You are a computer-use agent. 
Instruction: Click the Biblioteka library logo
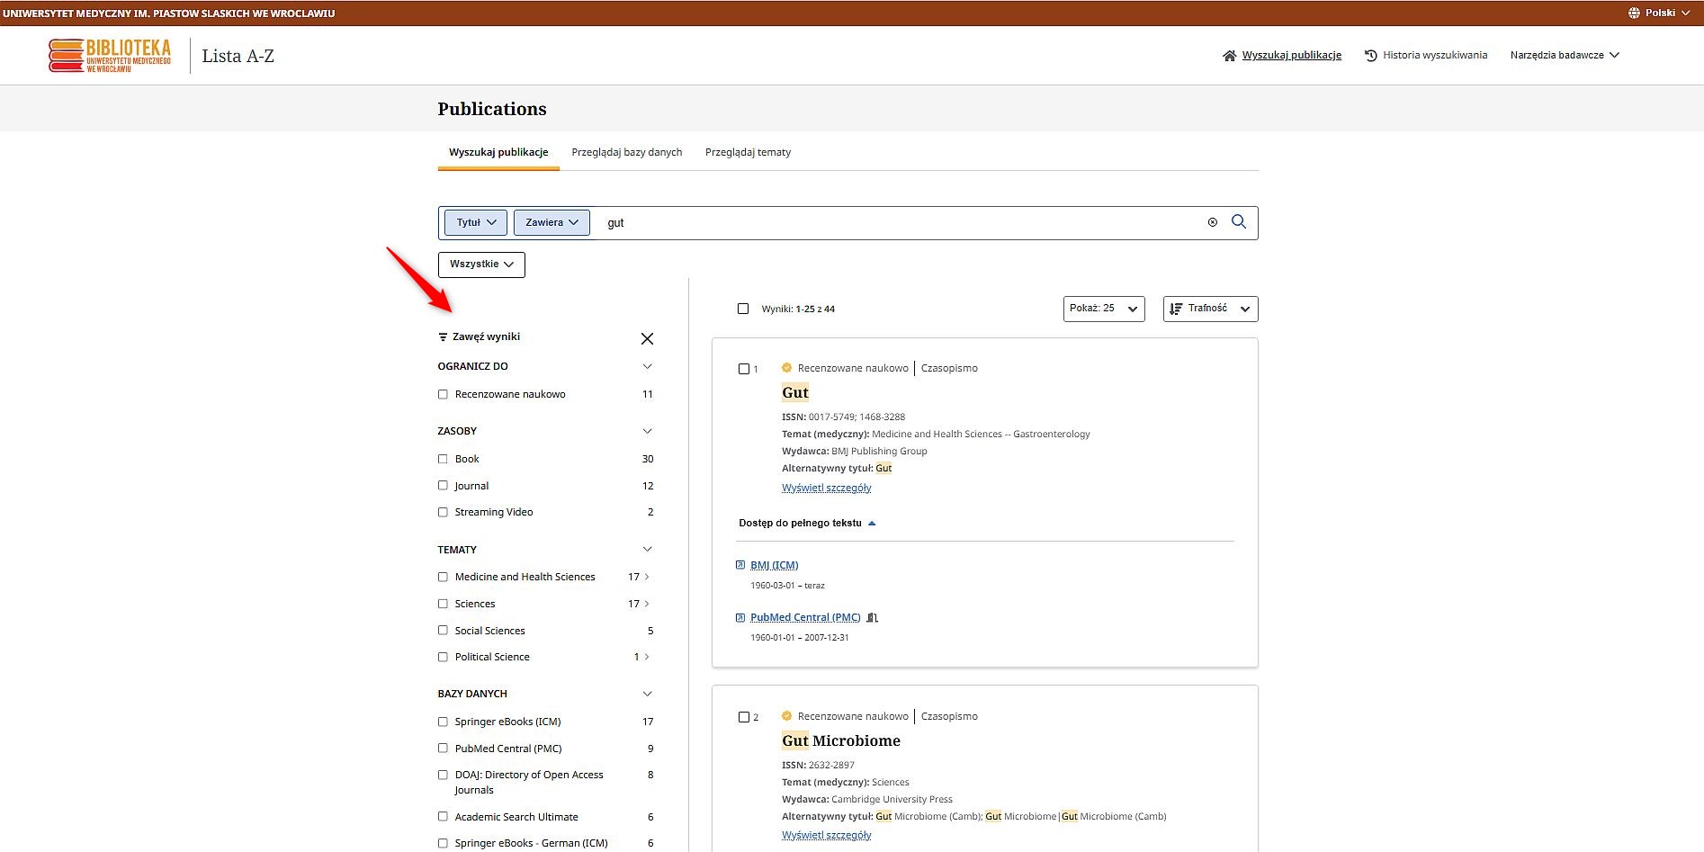point(110,56)
